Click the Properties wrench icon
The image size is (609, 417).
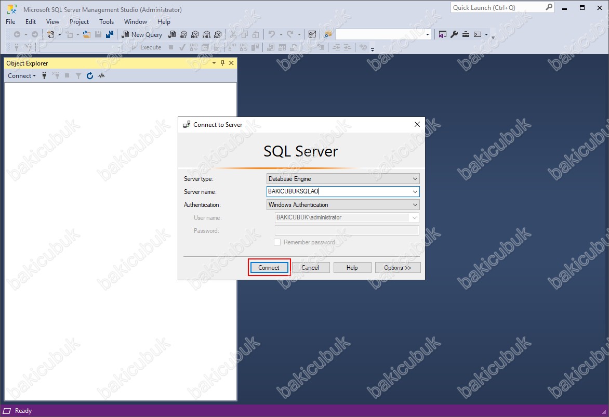point(454,35)
